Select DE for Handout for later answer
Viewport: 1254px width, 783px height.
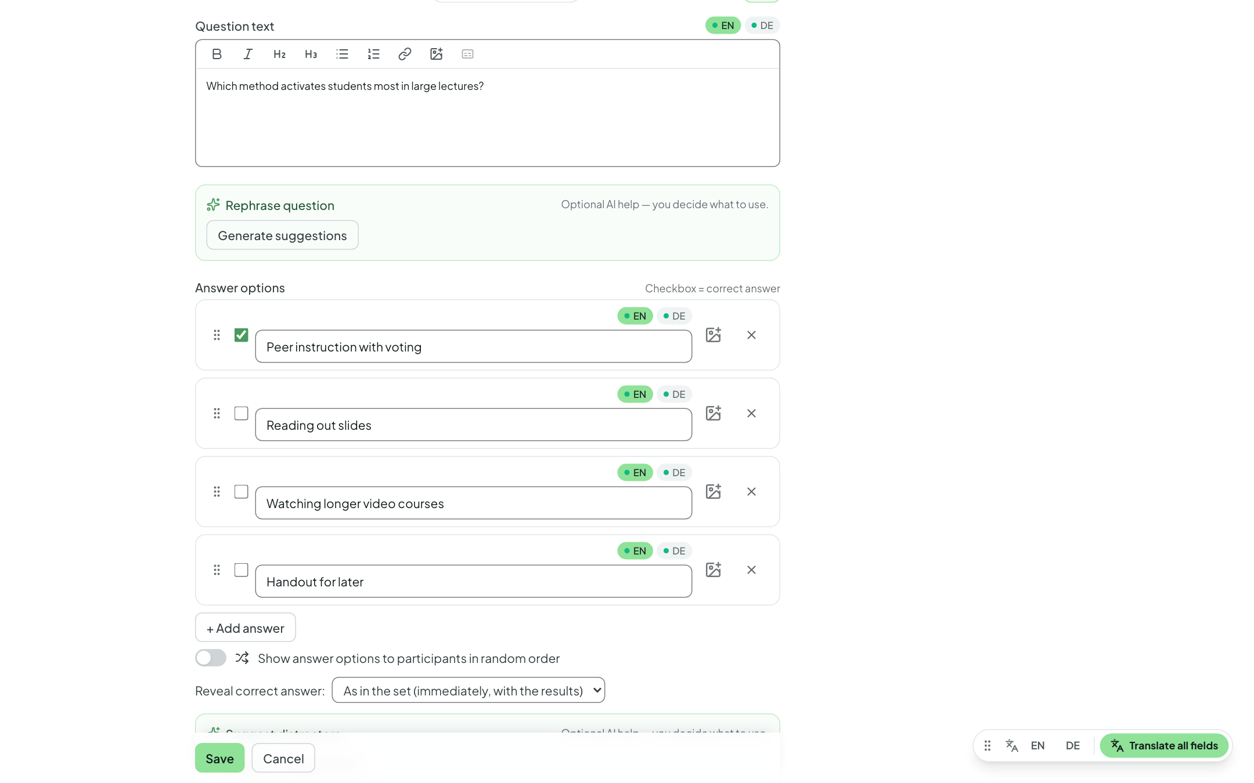coord(674,551)
